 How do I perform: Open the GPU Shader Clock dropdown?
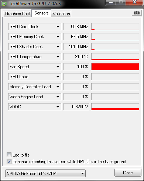tap(58, 47)
